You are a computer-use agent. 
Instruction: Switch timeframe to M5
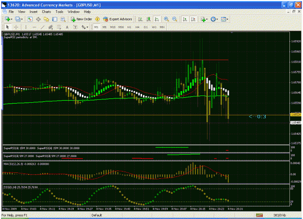(104, 27)
